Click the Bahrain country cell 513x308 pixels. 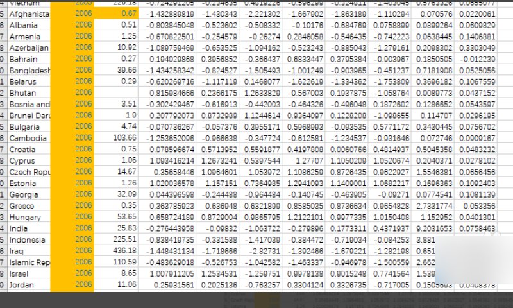pos(28,59)
